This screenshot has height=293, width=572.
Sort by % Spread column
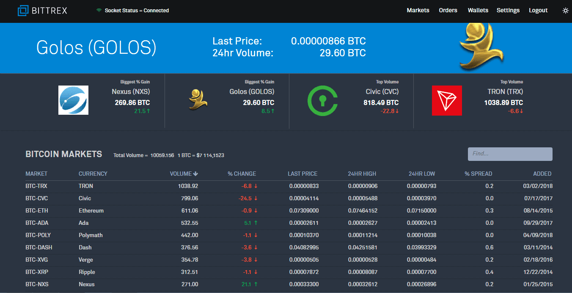478,174
